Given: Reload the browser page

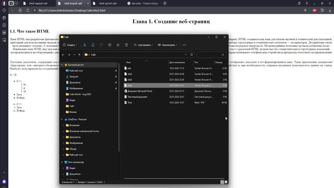Looking at the screenshot, I should 28,10.
